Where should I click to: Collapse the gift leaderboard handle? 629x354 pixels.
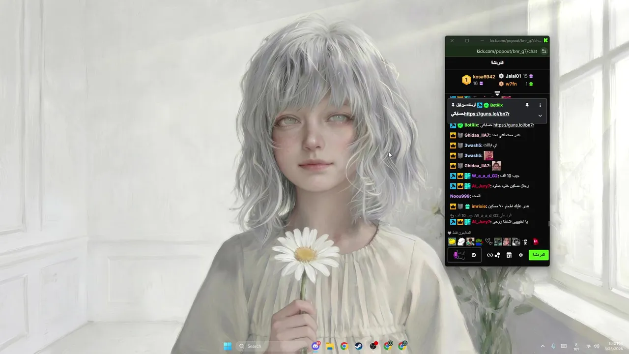497,93
